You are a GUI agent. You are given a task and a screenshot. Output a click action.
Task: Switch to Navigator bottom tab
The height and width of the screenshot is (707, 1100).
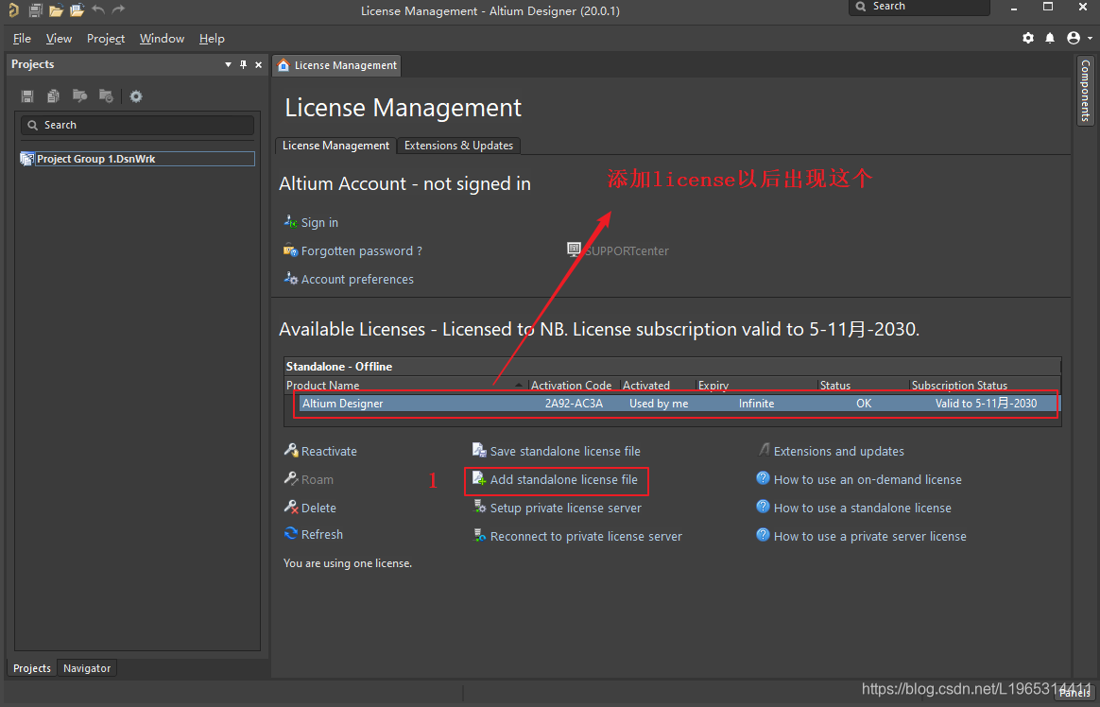[x=87, y=668]
